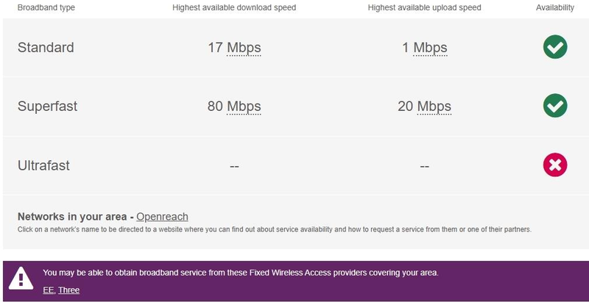The height and width of the screenshot is (302, 589).
Task: Click the Mbps abbreviation next to 20
Action: (x=434, y=107)
